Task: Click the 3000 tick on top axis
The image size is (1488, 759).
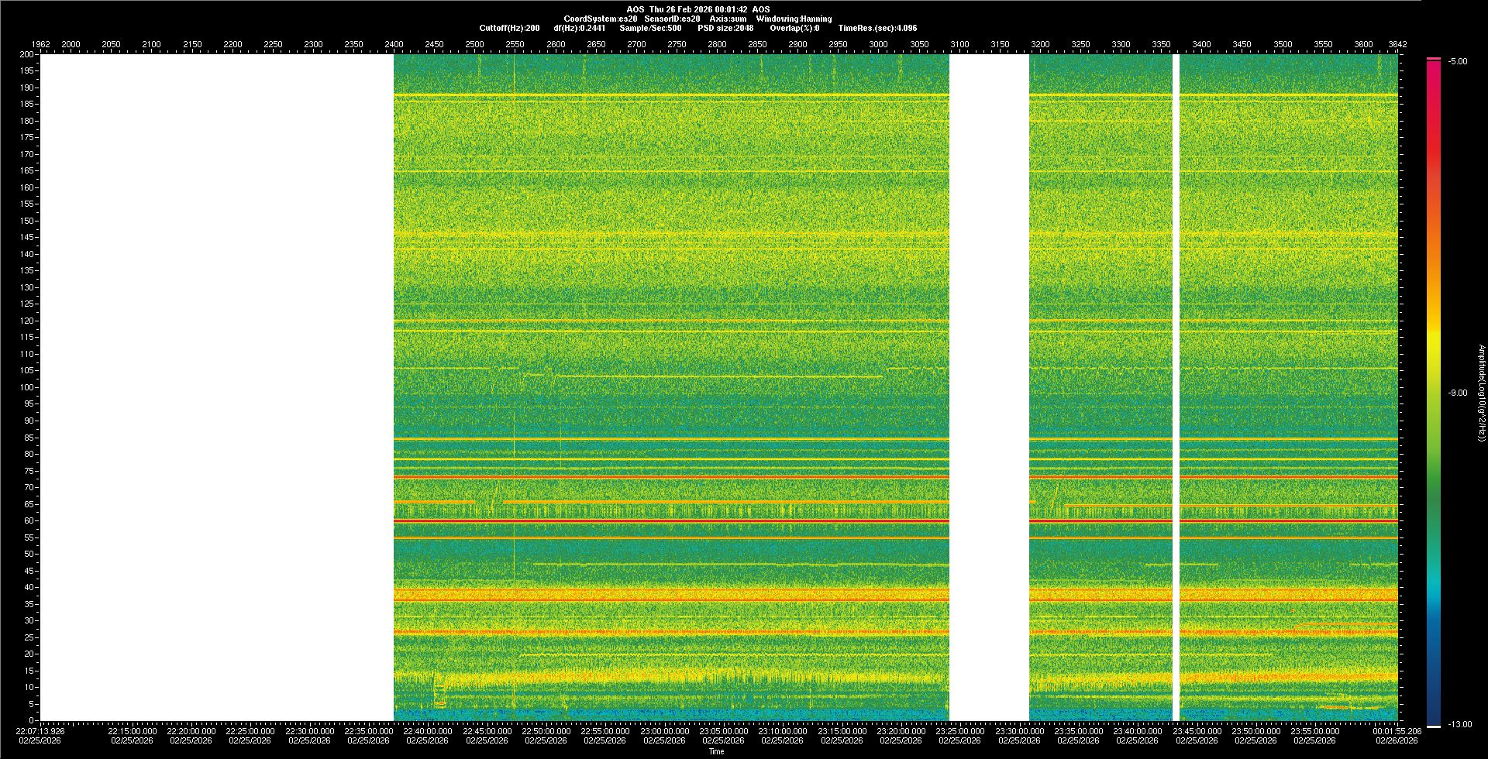Action: coord(878,44)
